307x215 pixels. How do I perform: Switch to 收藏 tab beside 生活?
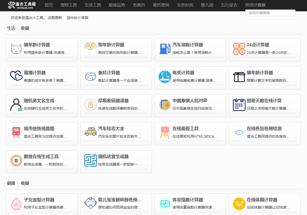[x=25, y=28]
